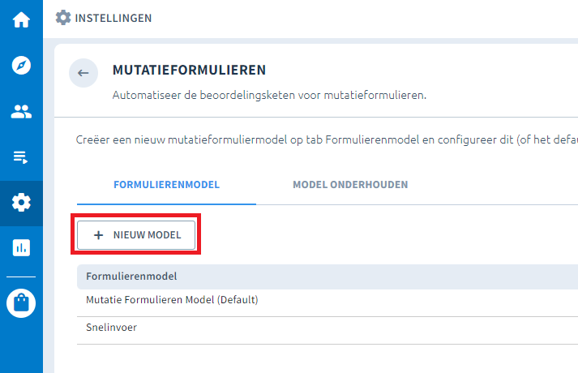
Task: Click the plus sign in Nieuw Model
Action: [x=99, y=235]
